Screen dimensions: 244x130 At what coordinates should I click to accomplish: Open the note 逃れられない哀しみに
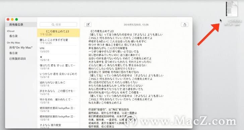[58, 84]
